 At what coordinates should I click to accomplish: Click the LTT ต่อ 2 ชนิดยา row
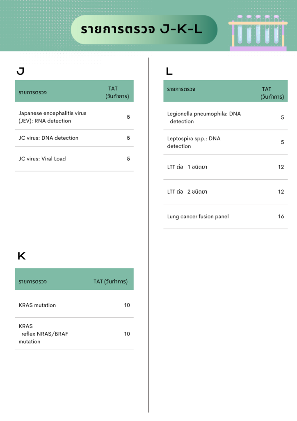click(226, 192)
